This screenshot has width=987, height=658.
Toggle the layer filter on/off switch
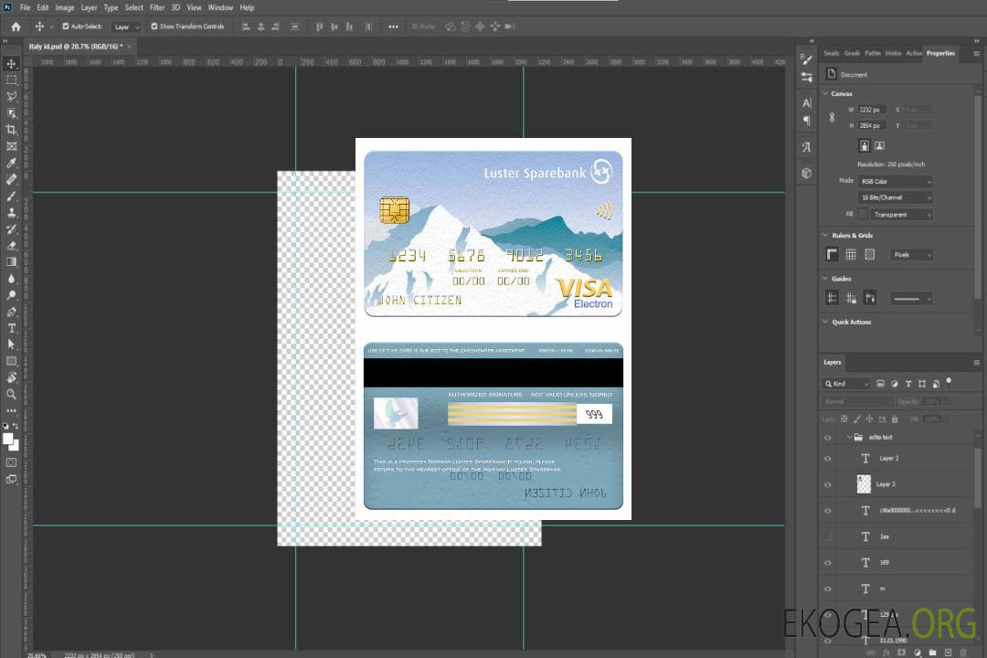coord(949,382)
